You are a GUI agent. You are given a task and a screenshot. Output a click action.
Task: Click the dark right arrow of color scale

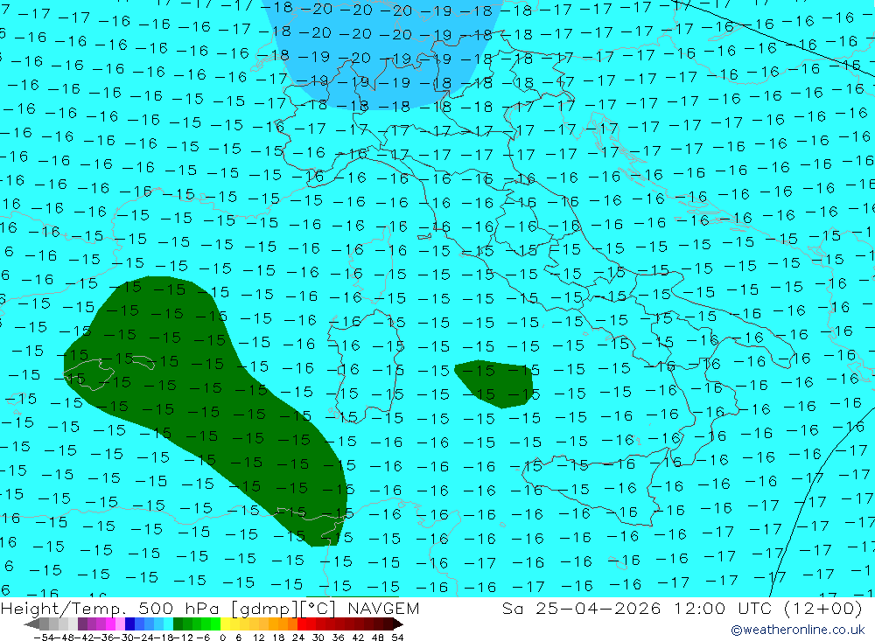pos(398,624)
